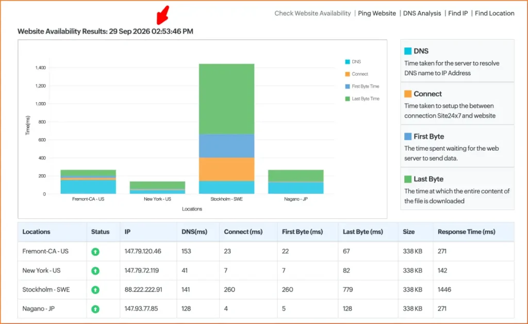Open Check Website Availability link

pos(312,13)
